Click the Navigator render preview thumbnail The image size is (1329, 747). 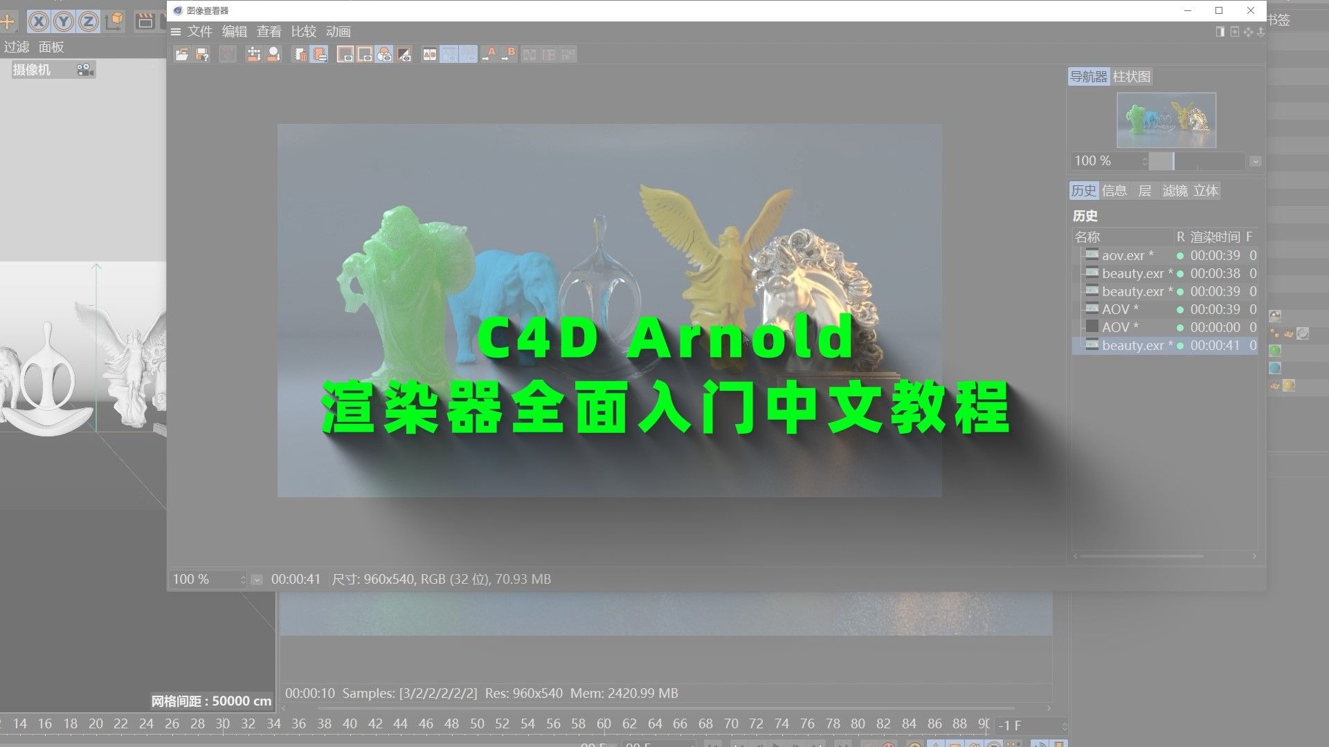click(1166, 120)
